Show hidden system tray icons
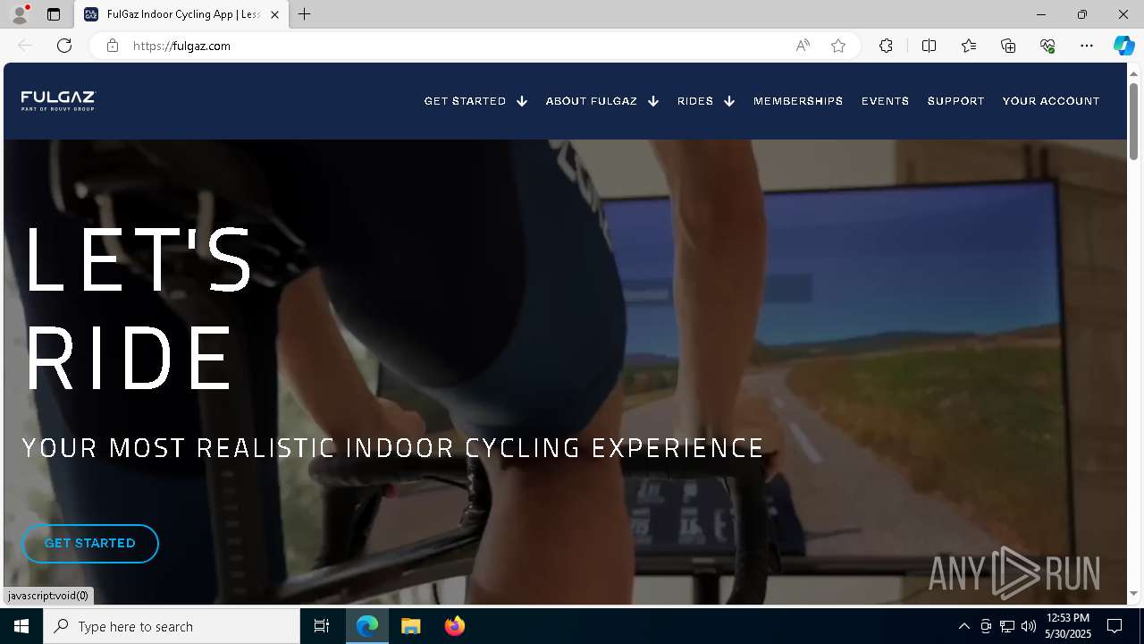1144x644 pixels. click(963, 626)
